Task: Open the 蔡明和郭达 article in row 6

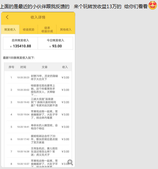Action: [x=44, y=139]
